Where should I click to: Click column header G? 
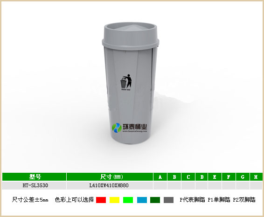[x=243, y=177]
